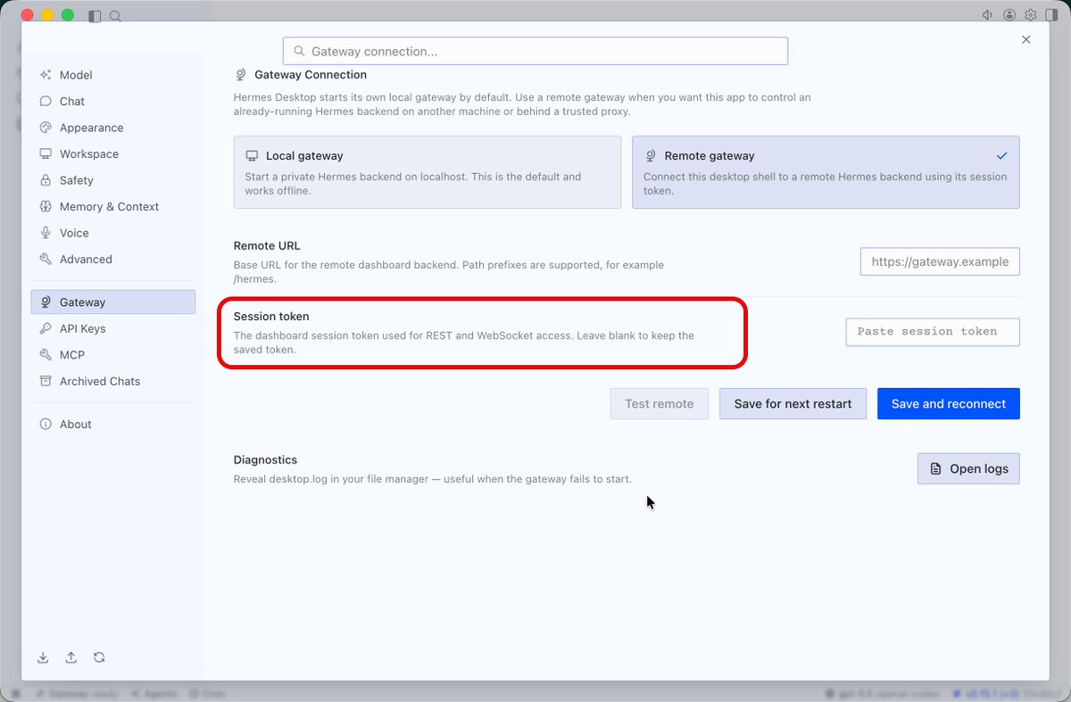
Task: Go to the Appearance settings section
Action: [x=113, y=128]
